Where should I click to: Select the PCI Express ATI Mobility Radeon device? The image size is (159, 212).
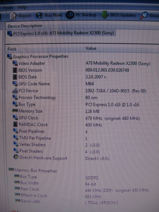(x=61, y=33)
